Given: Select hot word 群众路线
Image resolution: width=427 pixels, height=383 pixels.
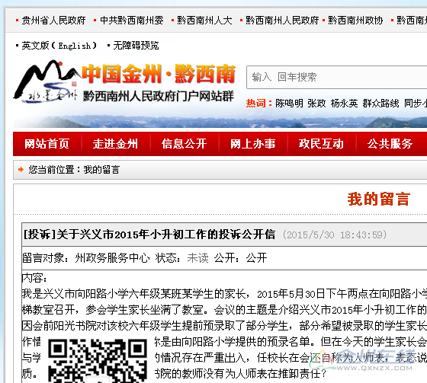Looking at the screenshot, I should pos(380,104).
